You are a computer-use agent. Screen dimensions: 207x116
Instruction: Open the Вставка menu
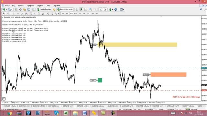click(21, 6)
